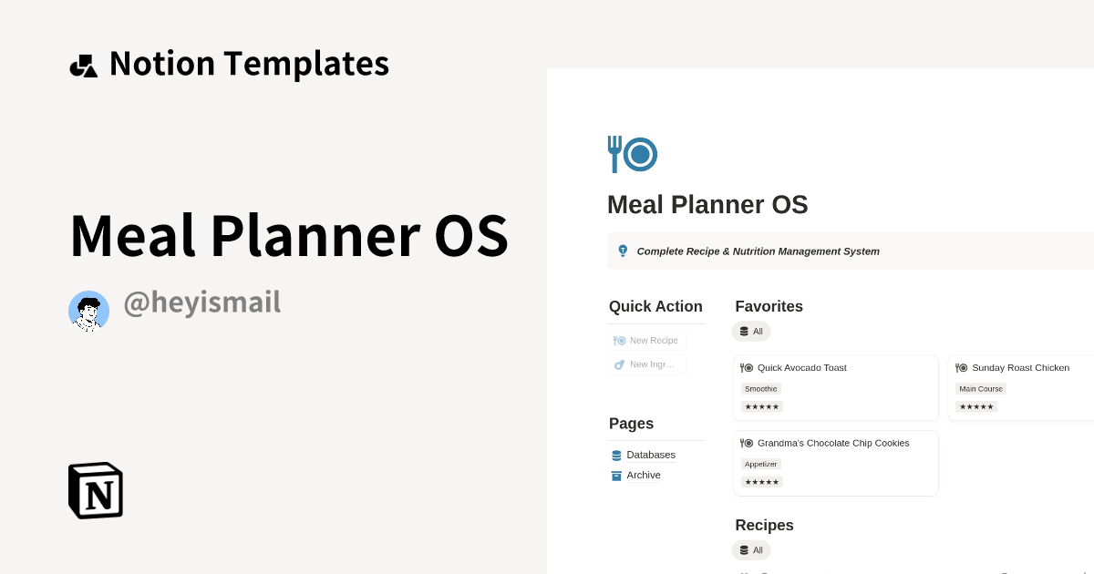Click the fork icon on the New Recipe button
This screenshot has height=574, width=1094.
pyautogui.click(x=619, y=340)
